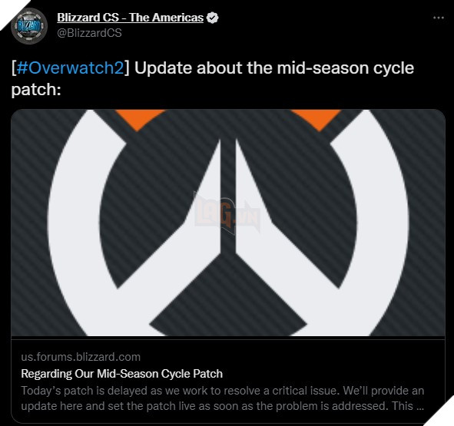Click the 'Today's patch is delayed' card description

222,391
